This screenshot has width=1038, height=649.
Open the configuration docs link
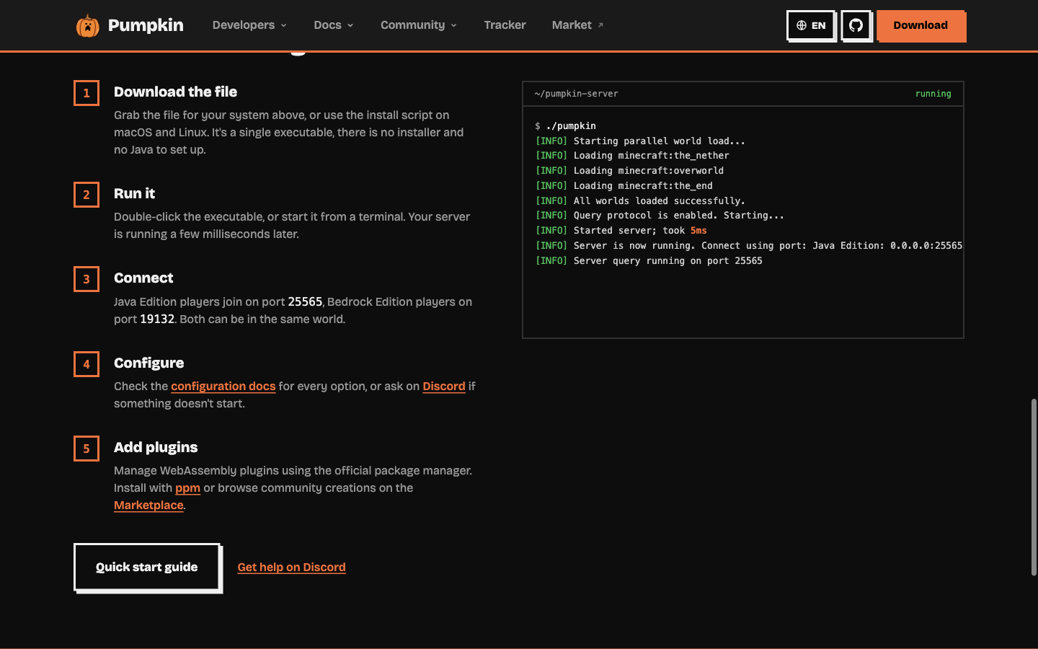click(223, 387)
